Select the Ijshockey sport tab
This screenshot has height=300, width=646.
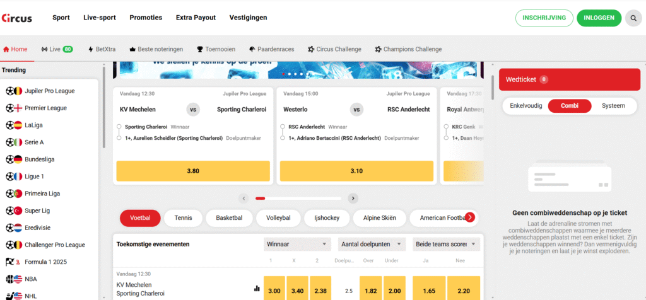[327, 218]
